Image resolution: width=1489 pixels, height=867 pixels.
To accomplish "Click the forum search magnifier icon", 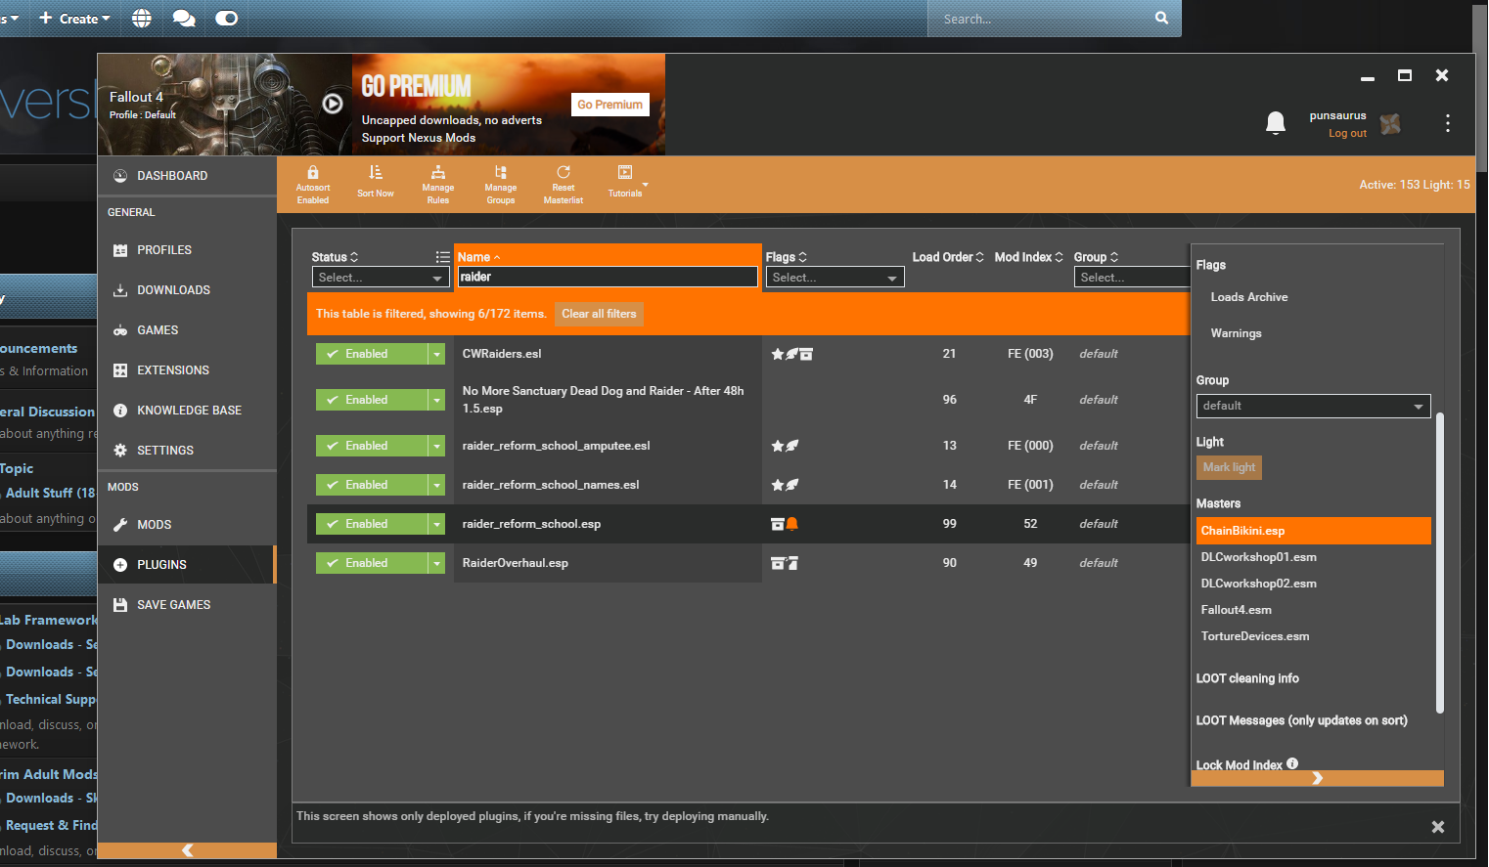I will tap(1161, 18).
